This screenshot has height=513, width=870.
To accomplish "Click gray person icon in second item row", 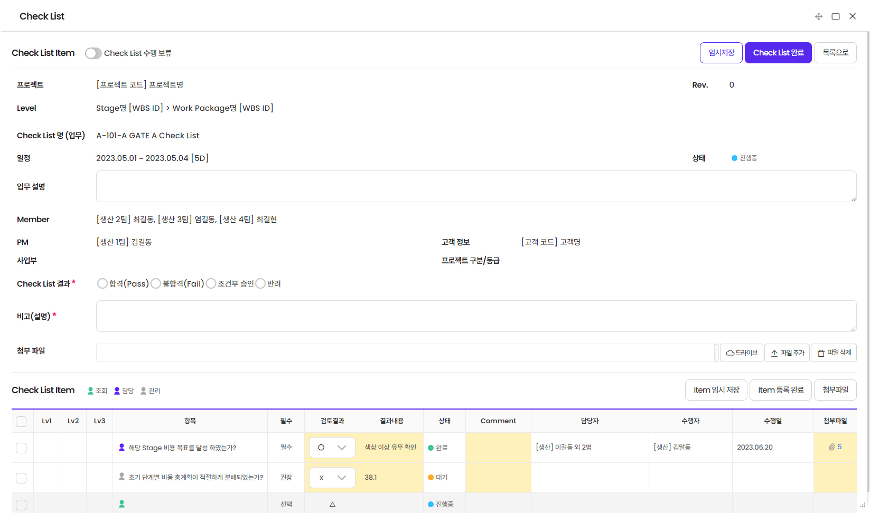I will click(x=122, y=477).
